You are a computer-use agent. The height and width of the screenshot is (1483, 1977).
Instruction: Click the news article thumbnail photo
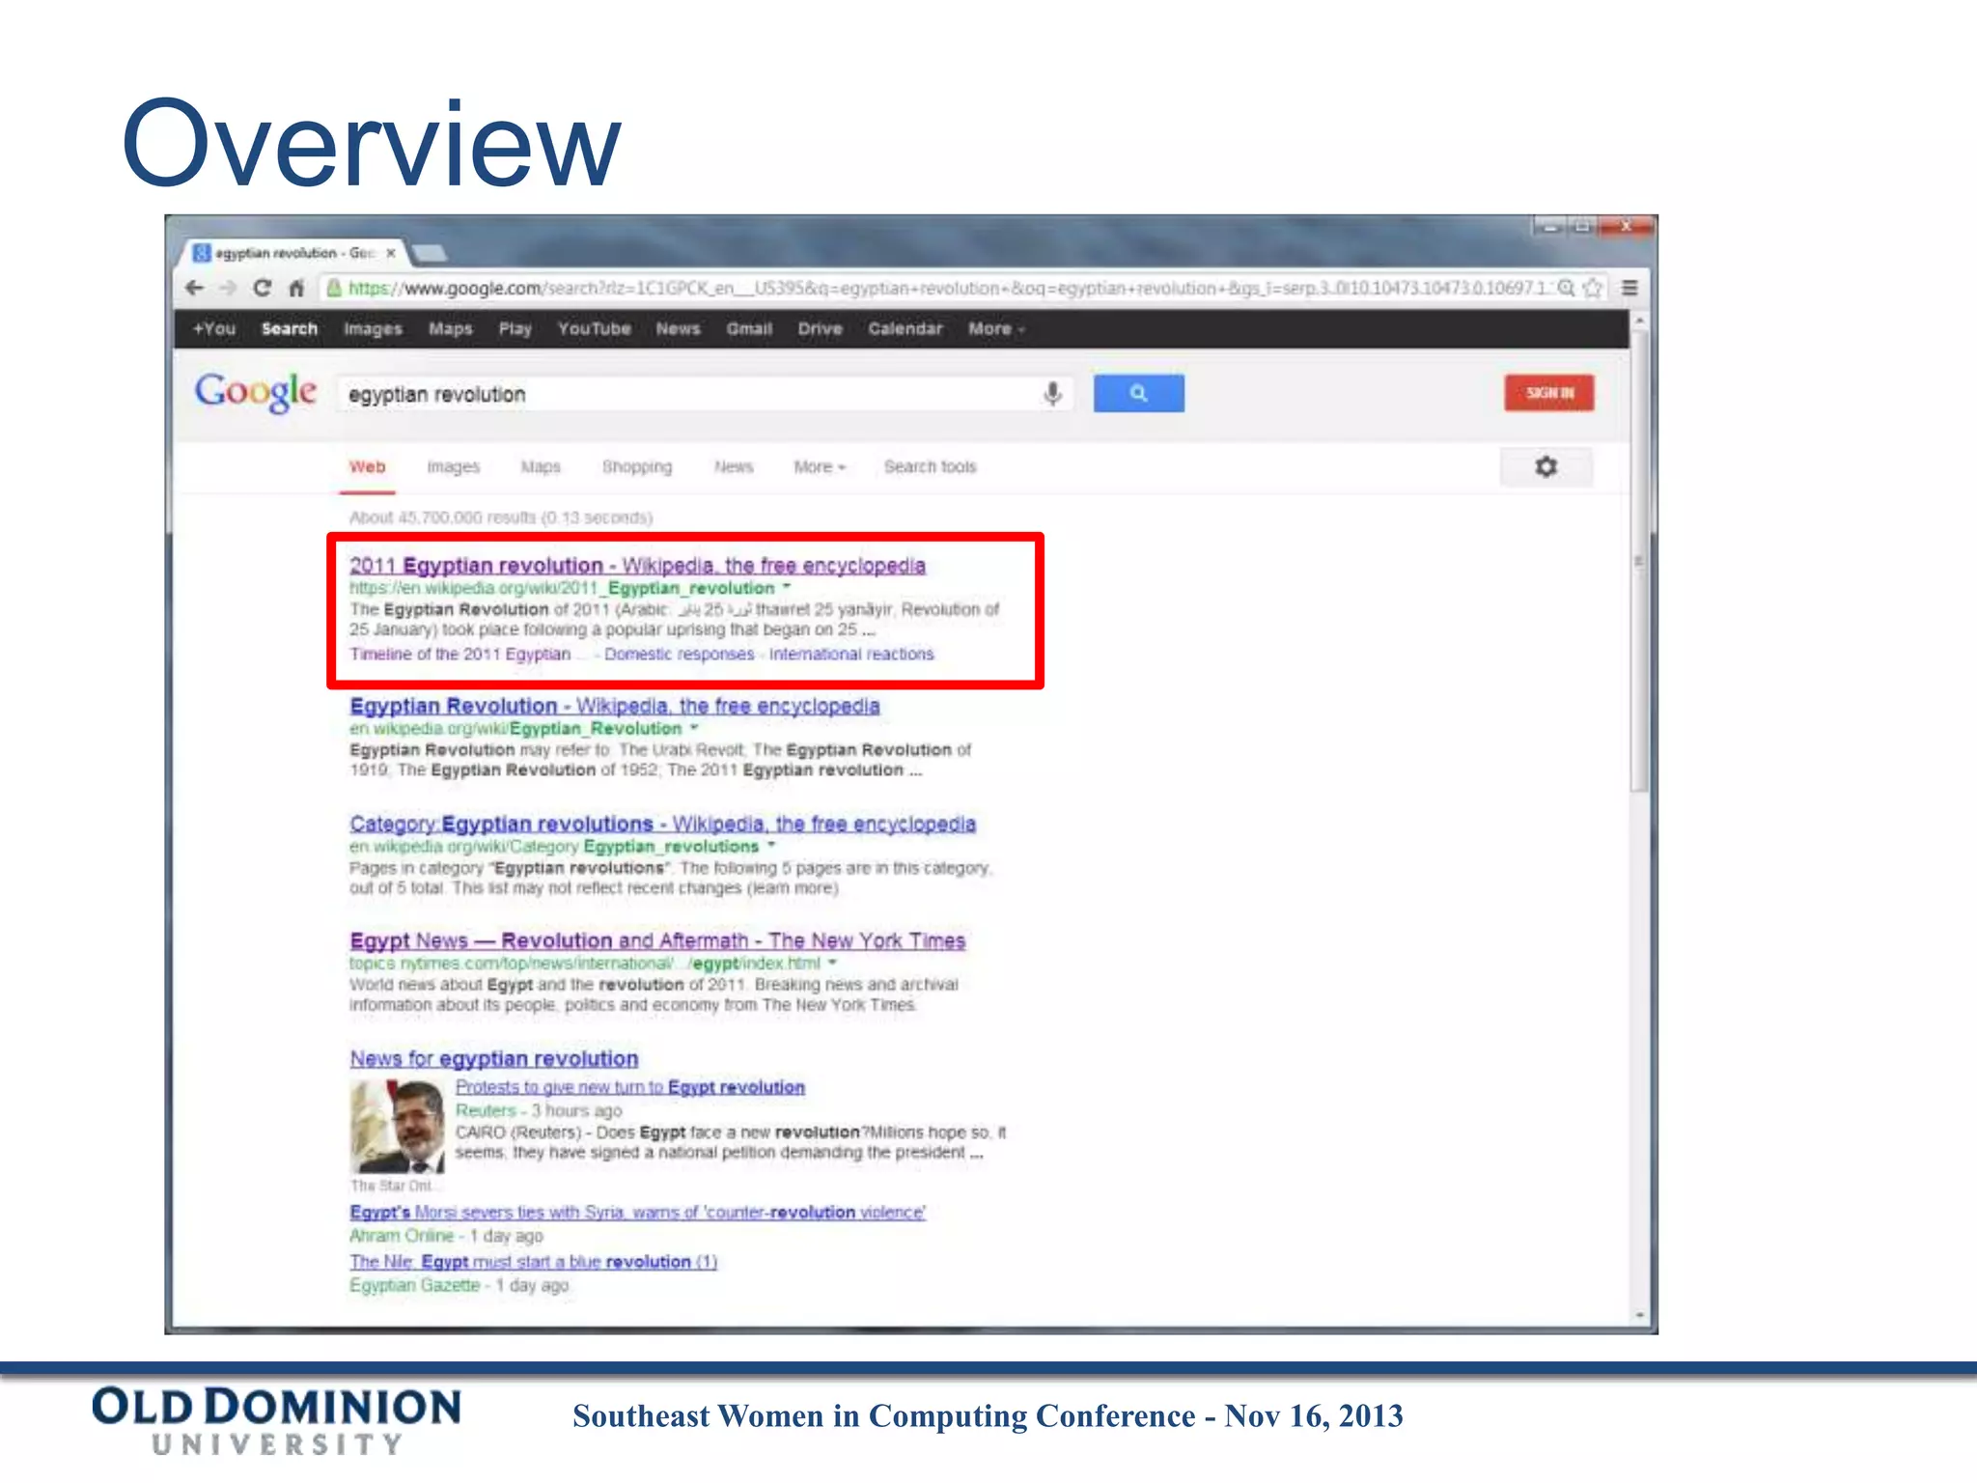pyautogui.click(x=397, y=1127)
